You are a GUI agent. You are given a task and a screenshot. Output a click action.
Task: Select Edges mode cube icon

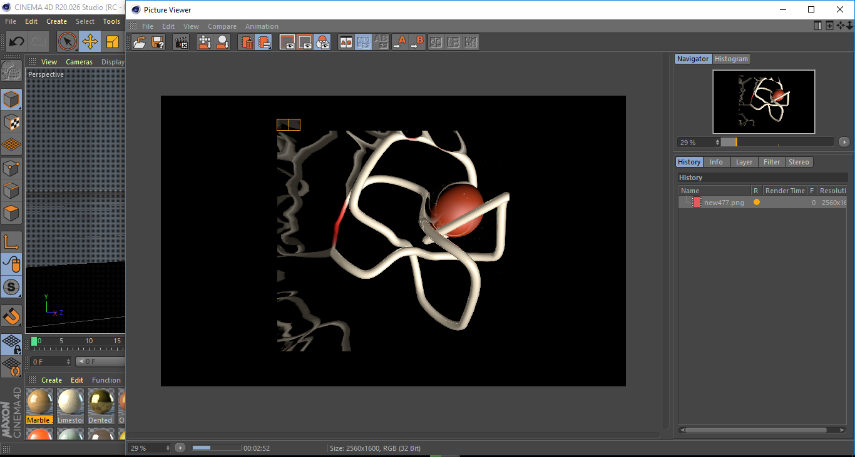[x=11, y=190]
